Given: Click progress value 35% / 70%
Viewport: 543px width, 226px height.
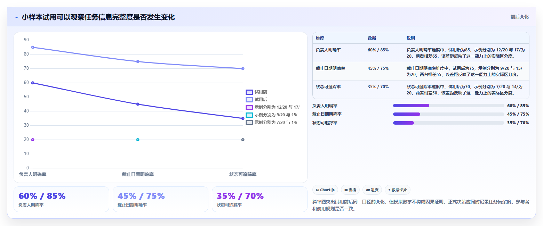Looking at the screenshot, I should [518, 123].
